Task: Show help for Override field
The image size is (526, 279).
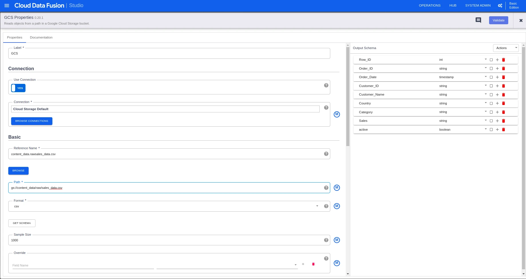Action: click(x=326, y=258)
